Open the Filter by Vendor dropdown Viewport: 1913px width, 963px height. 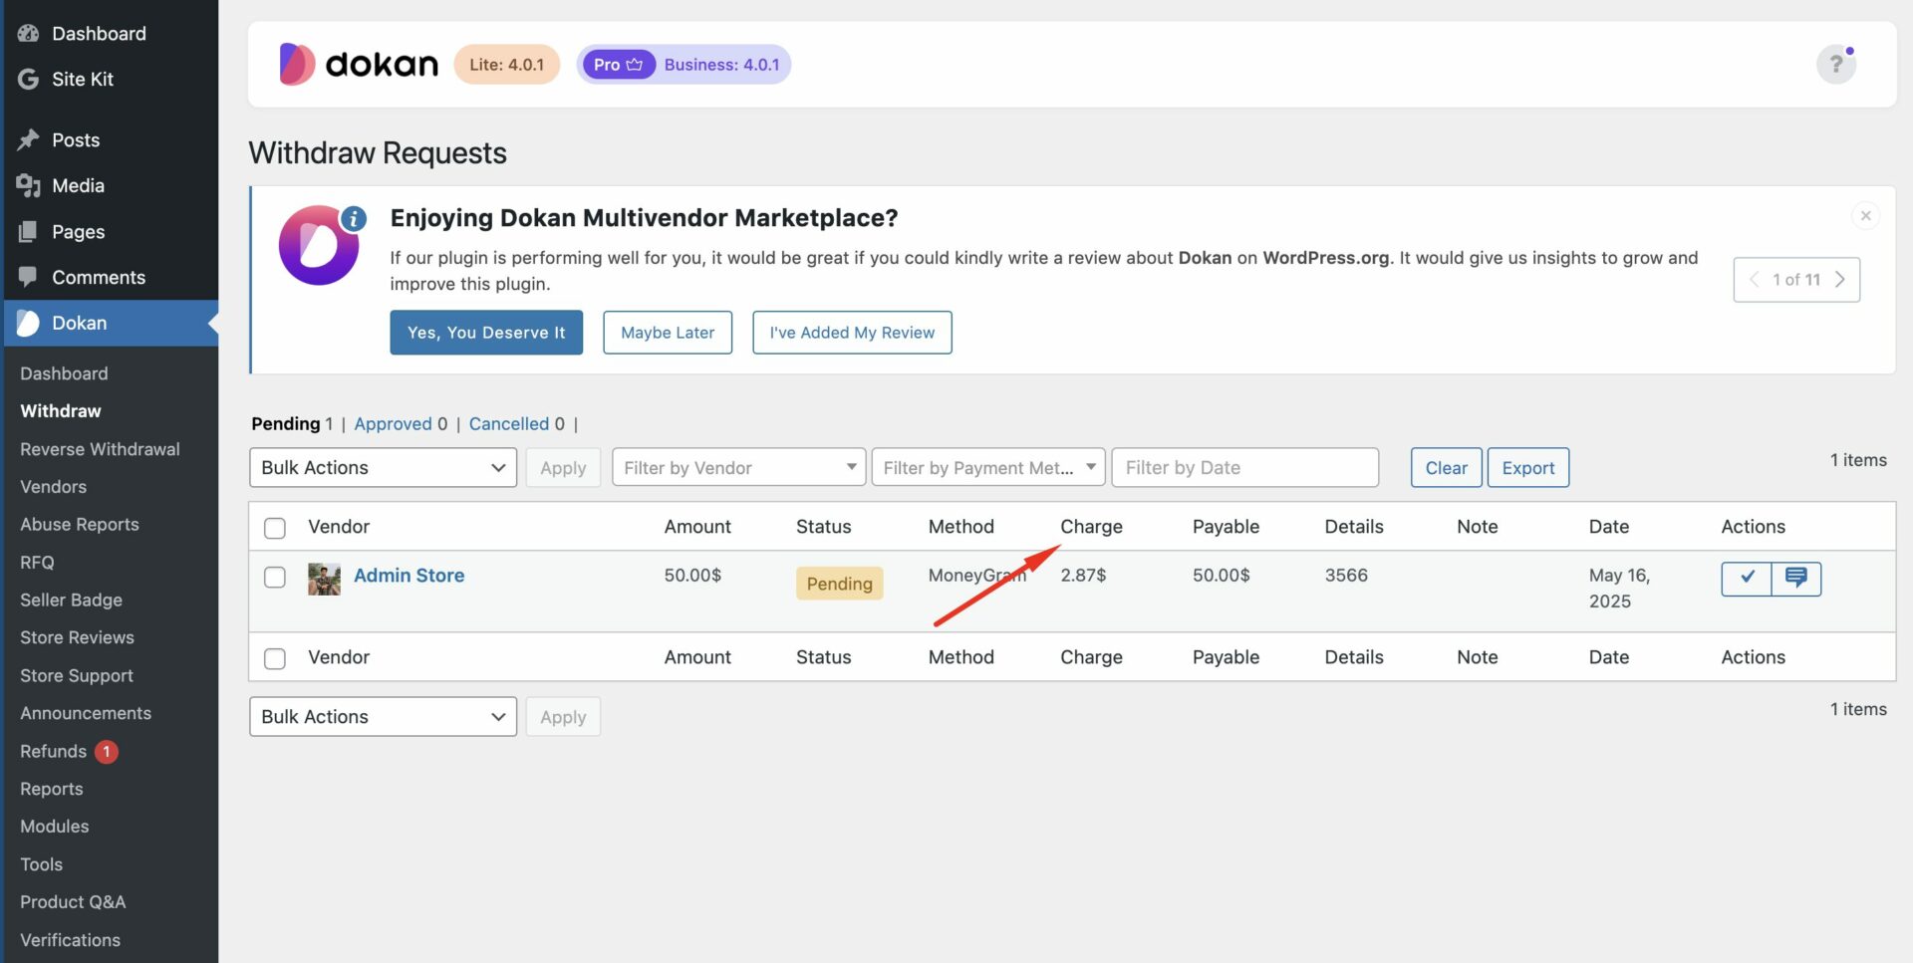pyautogui.click(x=738, y=468)
